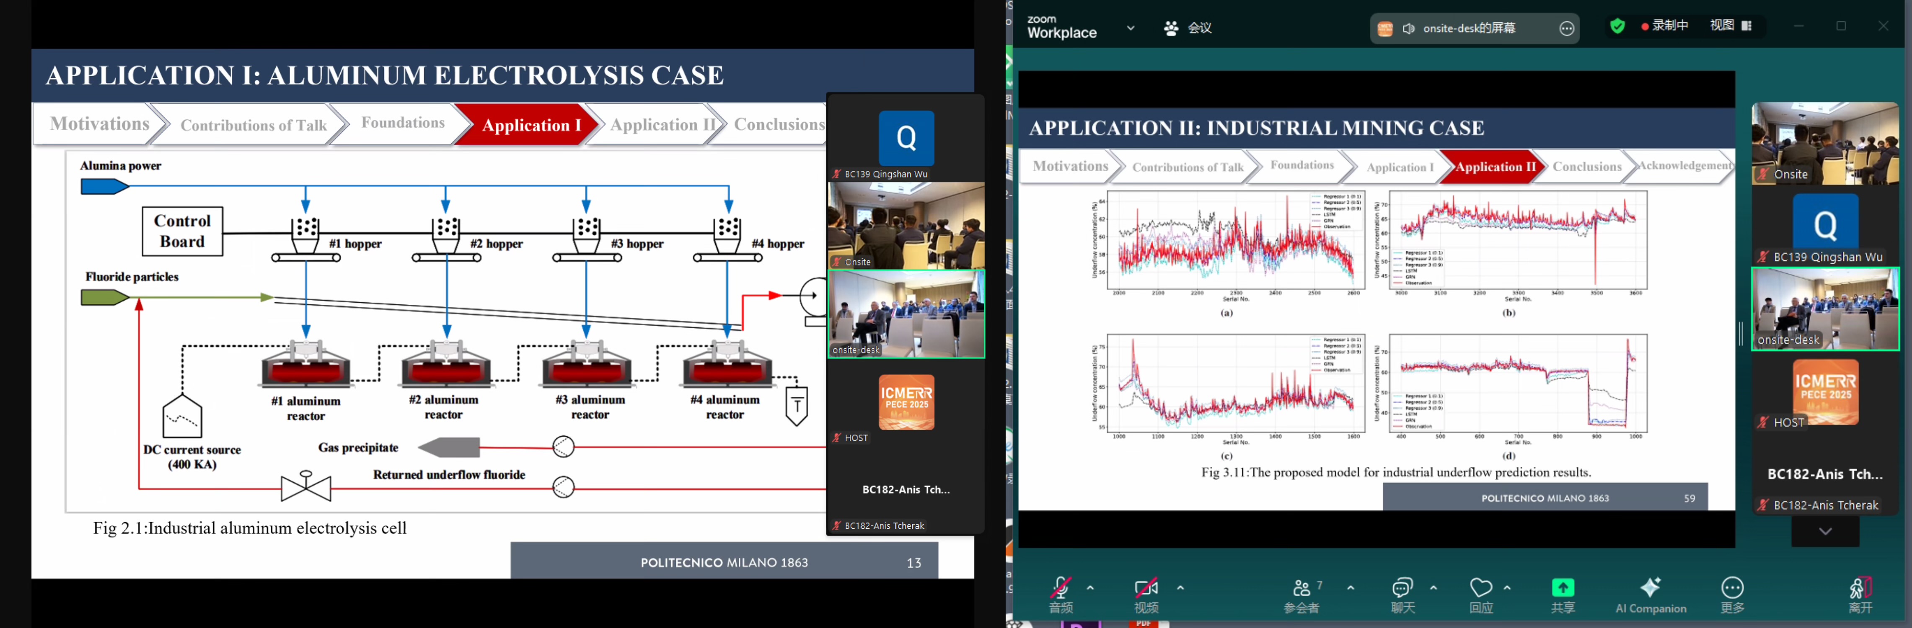
Task: Open participants panel icon
Action: 1302,589
